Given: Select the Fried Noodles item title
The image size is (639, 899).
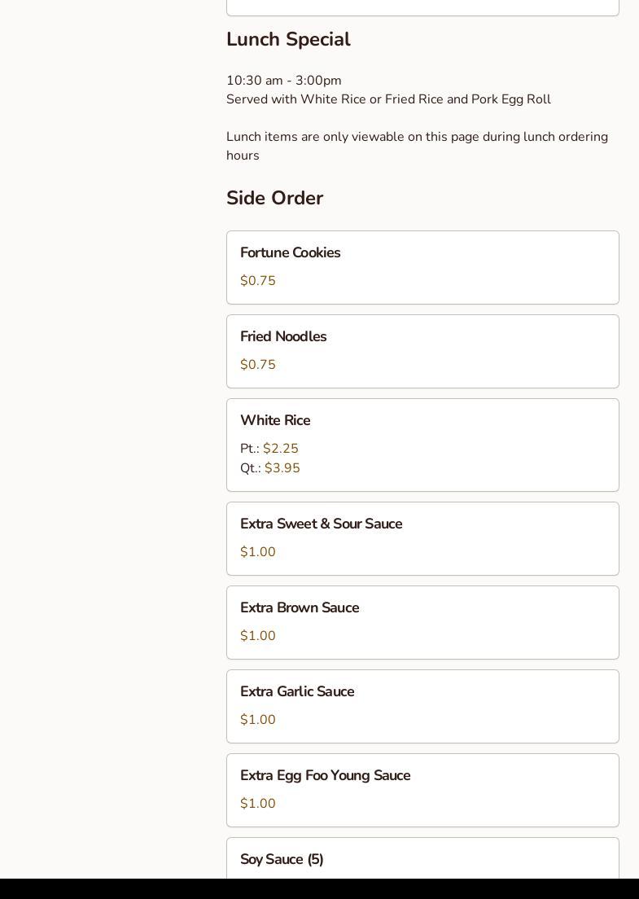Looking at the screenshot, I should (x=283, y=337).
